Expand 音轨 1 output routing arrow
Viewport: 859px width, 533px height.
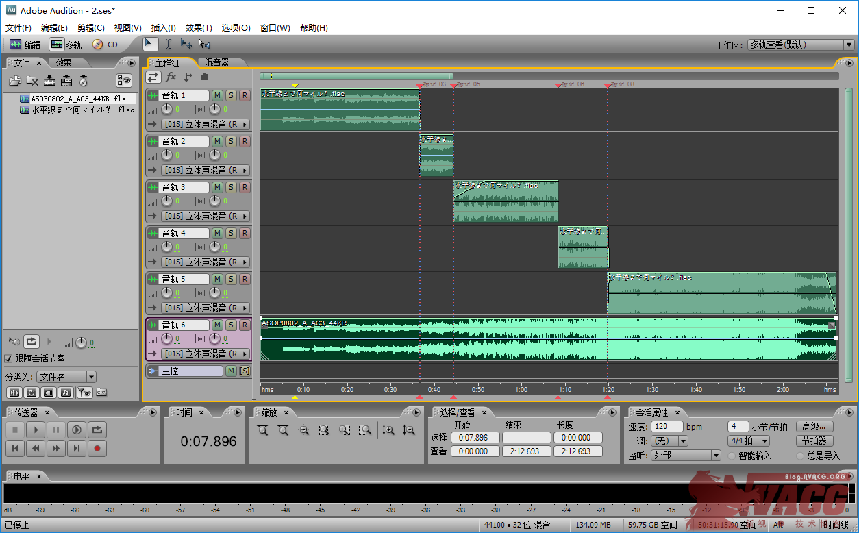245,124
